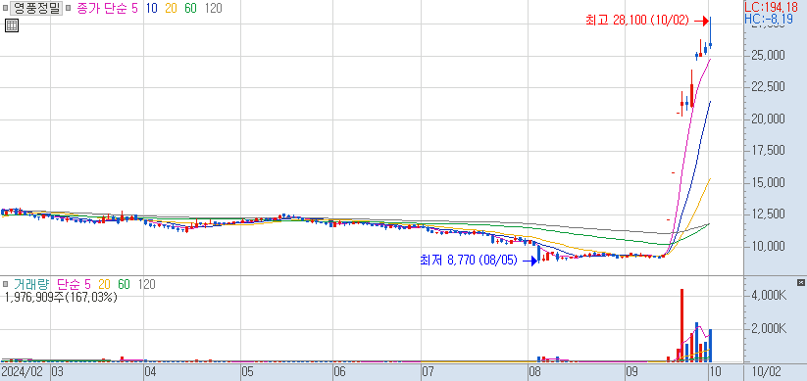The image size is (807, 381).
Task: Open the data table grid icon
Action: point(12,25)
